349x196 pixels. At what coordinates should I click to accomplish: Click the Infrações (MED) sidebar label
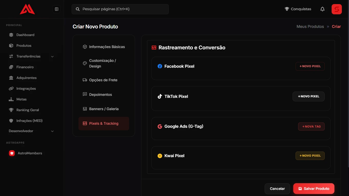coord(29,121)
